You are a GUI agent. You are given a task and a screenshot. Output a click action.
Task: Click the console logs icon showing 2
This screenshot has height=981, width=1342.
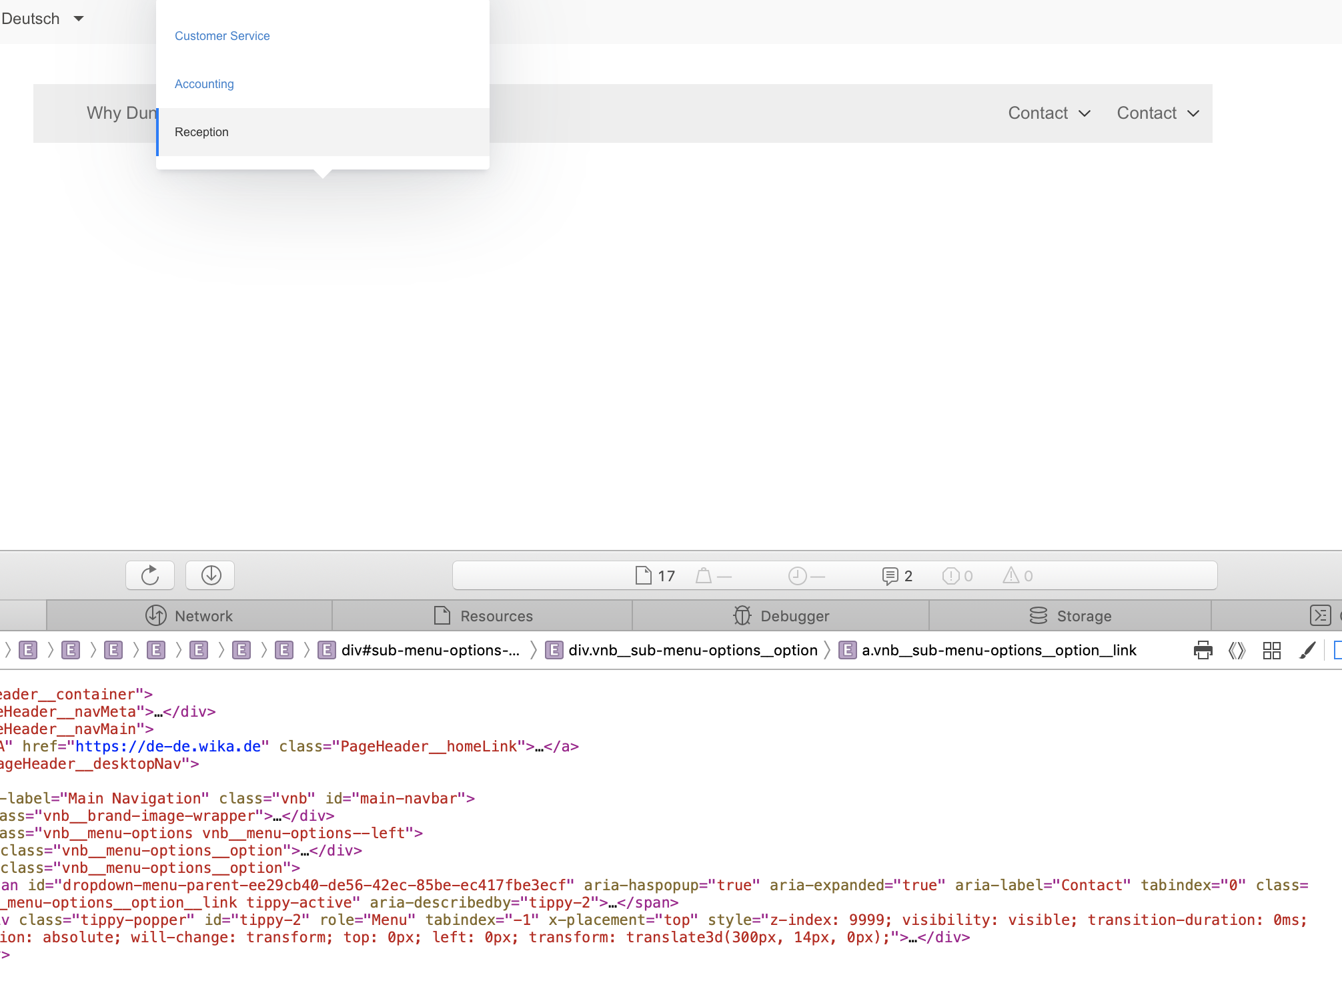[x=890, y=575]
